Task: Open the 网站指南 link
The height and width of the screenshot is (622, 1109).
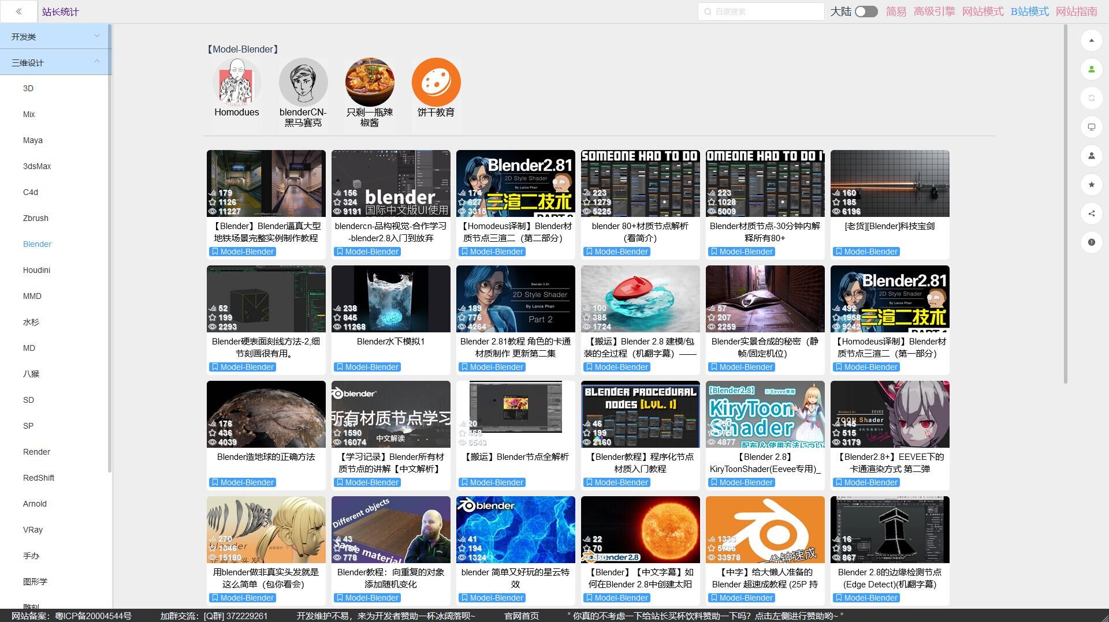Action: click(1076, 12)
